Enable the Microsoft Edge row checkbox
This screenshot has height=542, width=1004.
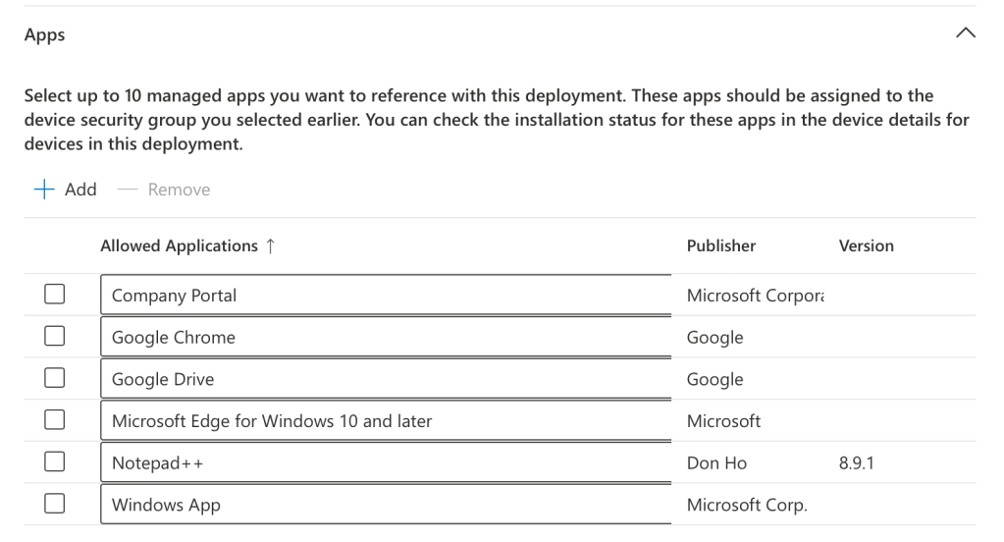54,421
